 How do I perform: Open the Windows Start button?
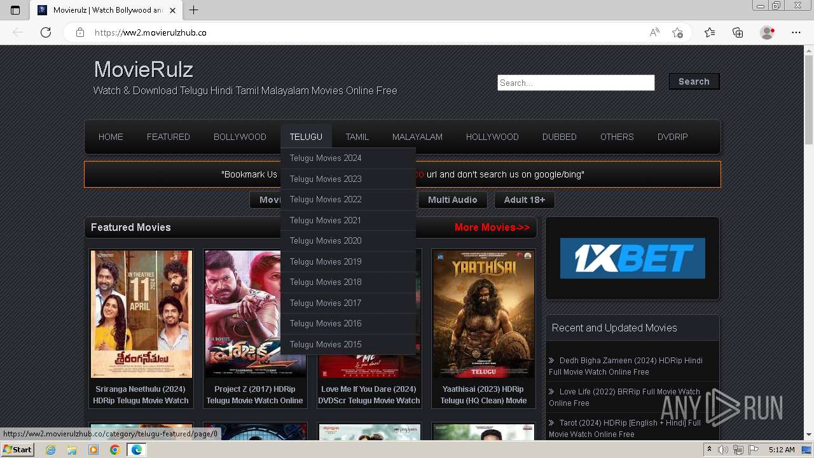17,450
